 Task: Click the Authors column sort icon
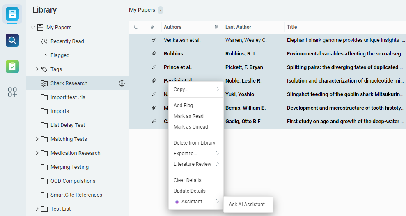pos(216,27)
